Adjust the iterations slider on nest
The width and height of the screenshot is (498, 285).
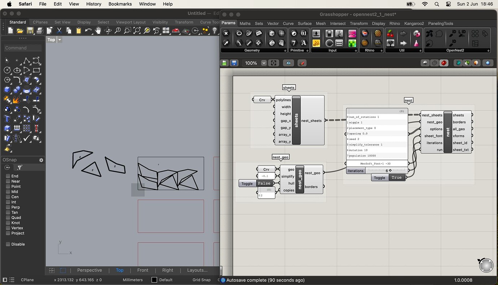(x=390, y=171)
